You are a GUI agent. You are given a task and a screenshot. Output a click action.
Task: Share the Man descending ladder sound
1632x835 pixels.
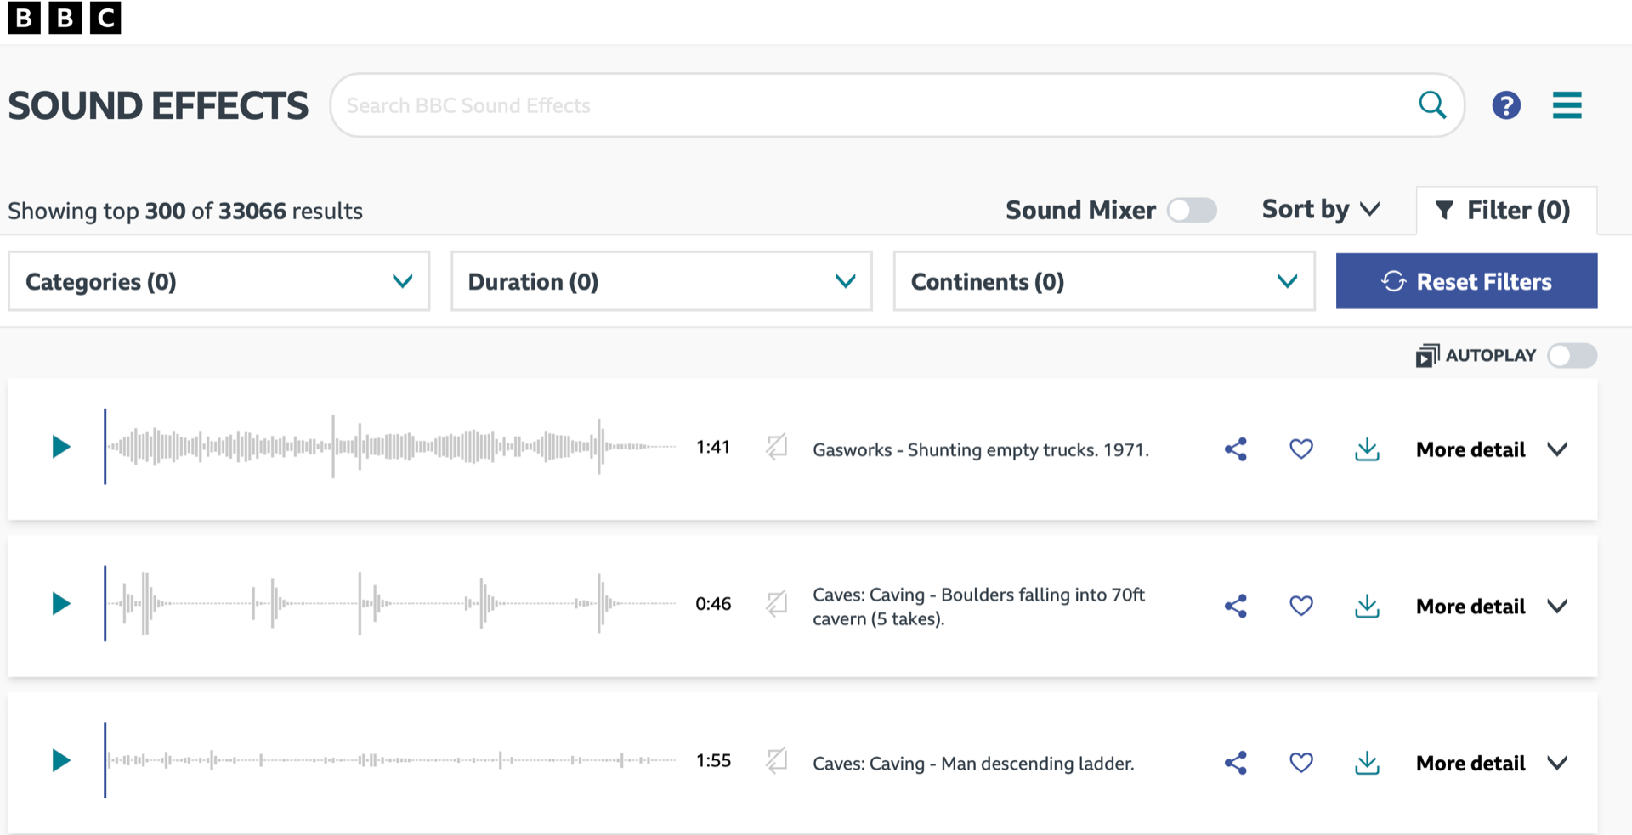[x=1236, y=763]
